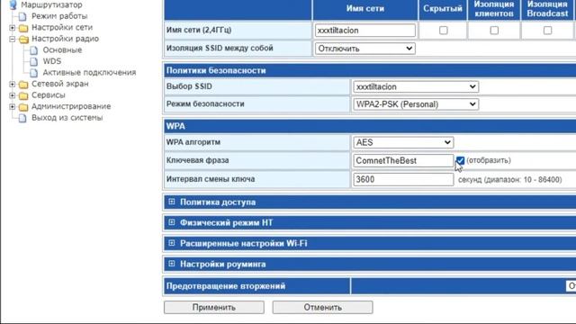Screen dimensions: 576x324
Task: Click the Маршрутизатор router icon
Action: click(x=13, y=4)
